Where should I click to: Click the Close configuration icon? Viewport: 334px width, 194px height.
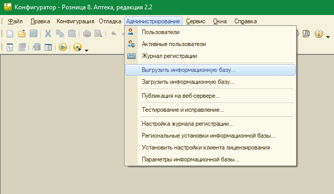pyautogui.click(x=22, y=47)
